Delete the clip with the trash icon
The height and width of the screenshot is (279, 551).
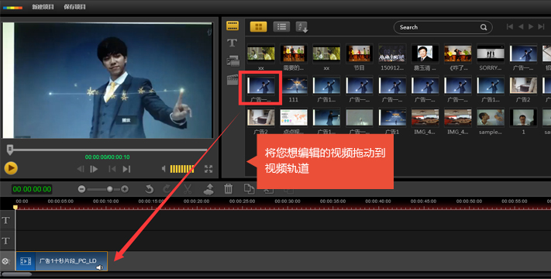pos(229,188)
